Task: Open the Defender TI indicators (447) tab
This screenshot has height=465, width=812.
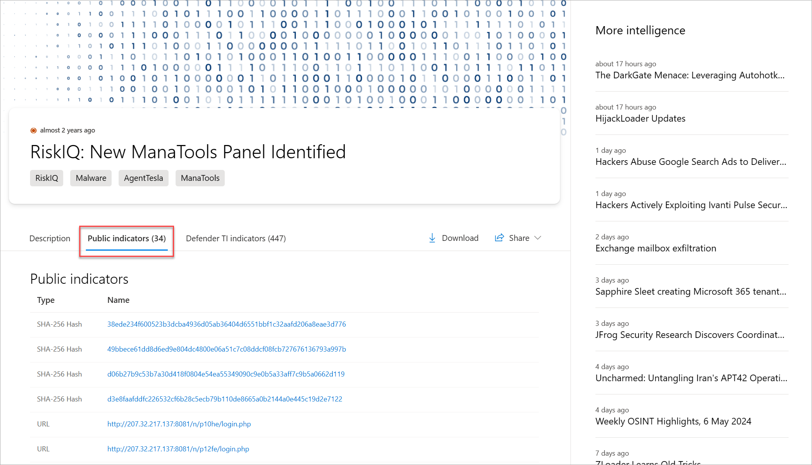Action: [236, 239]
